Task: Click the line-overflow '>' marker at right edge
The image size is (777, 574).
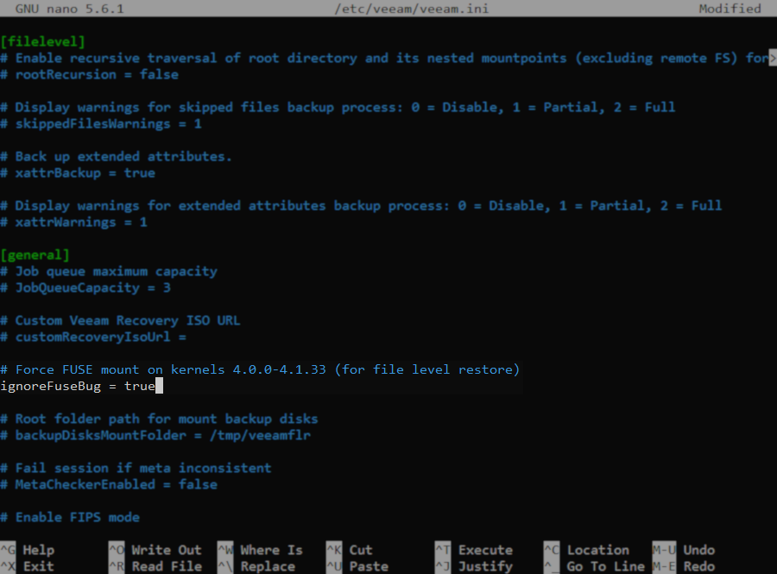Action: 773,58
